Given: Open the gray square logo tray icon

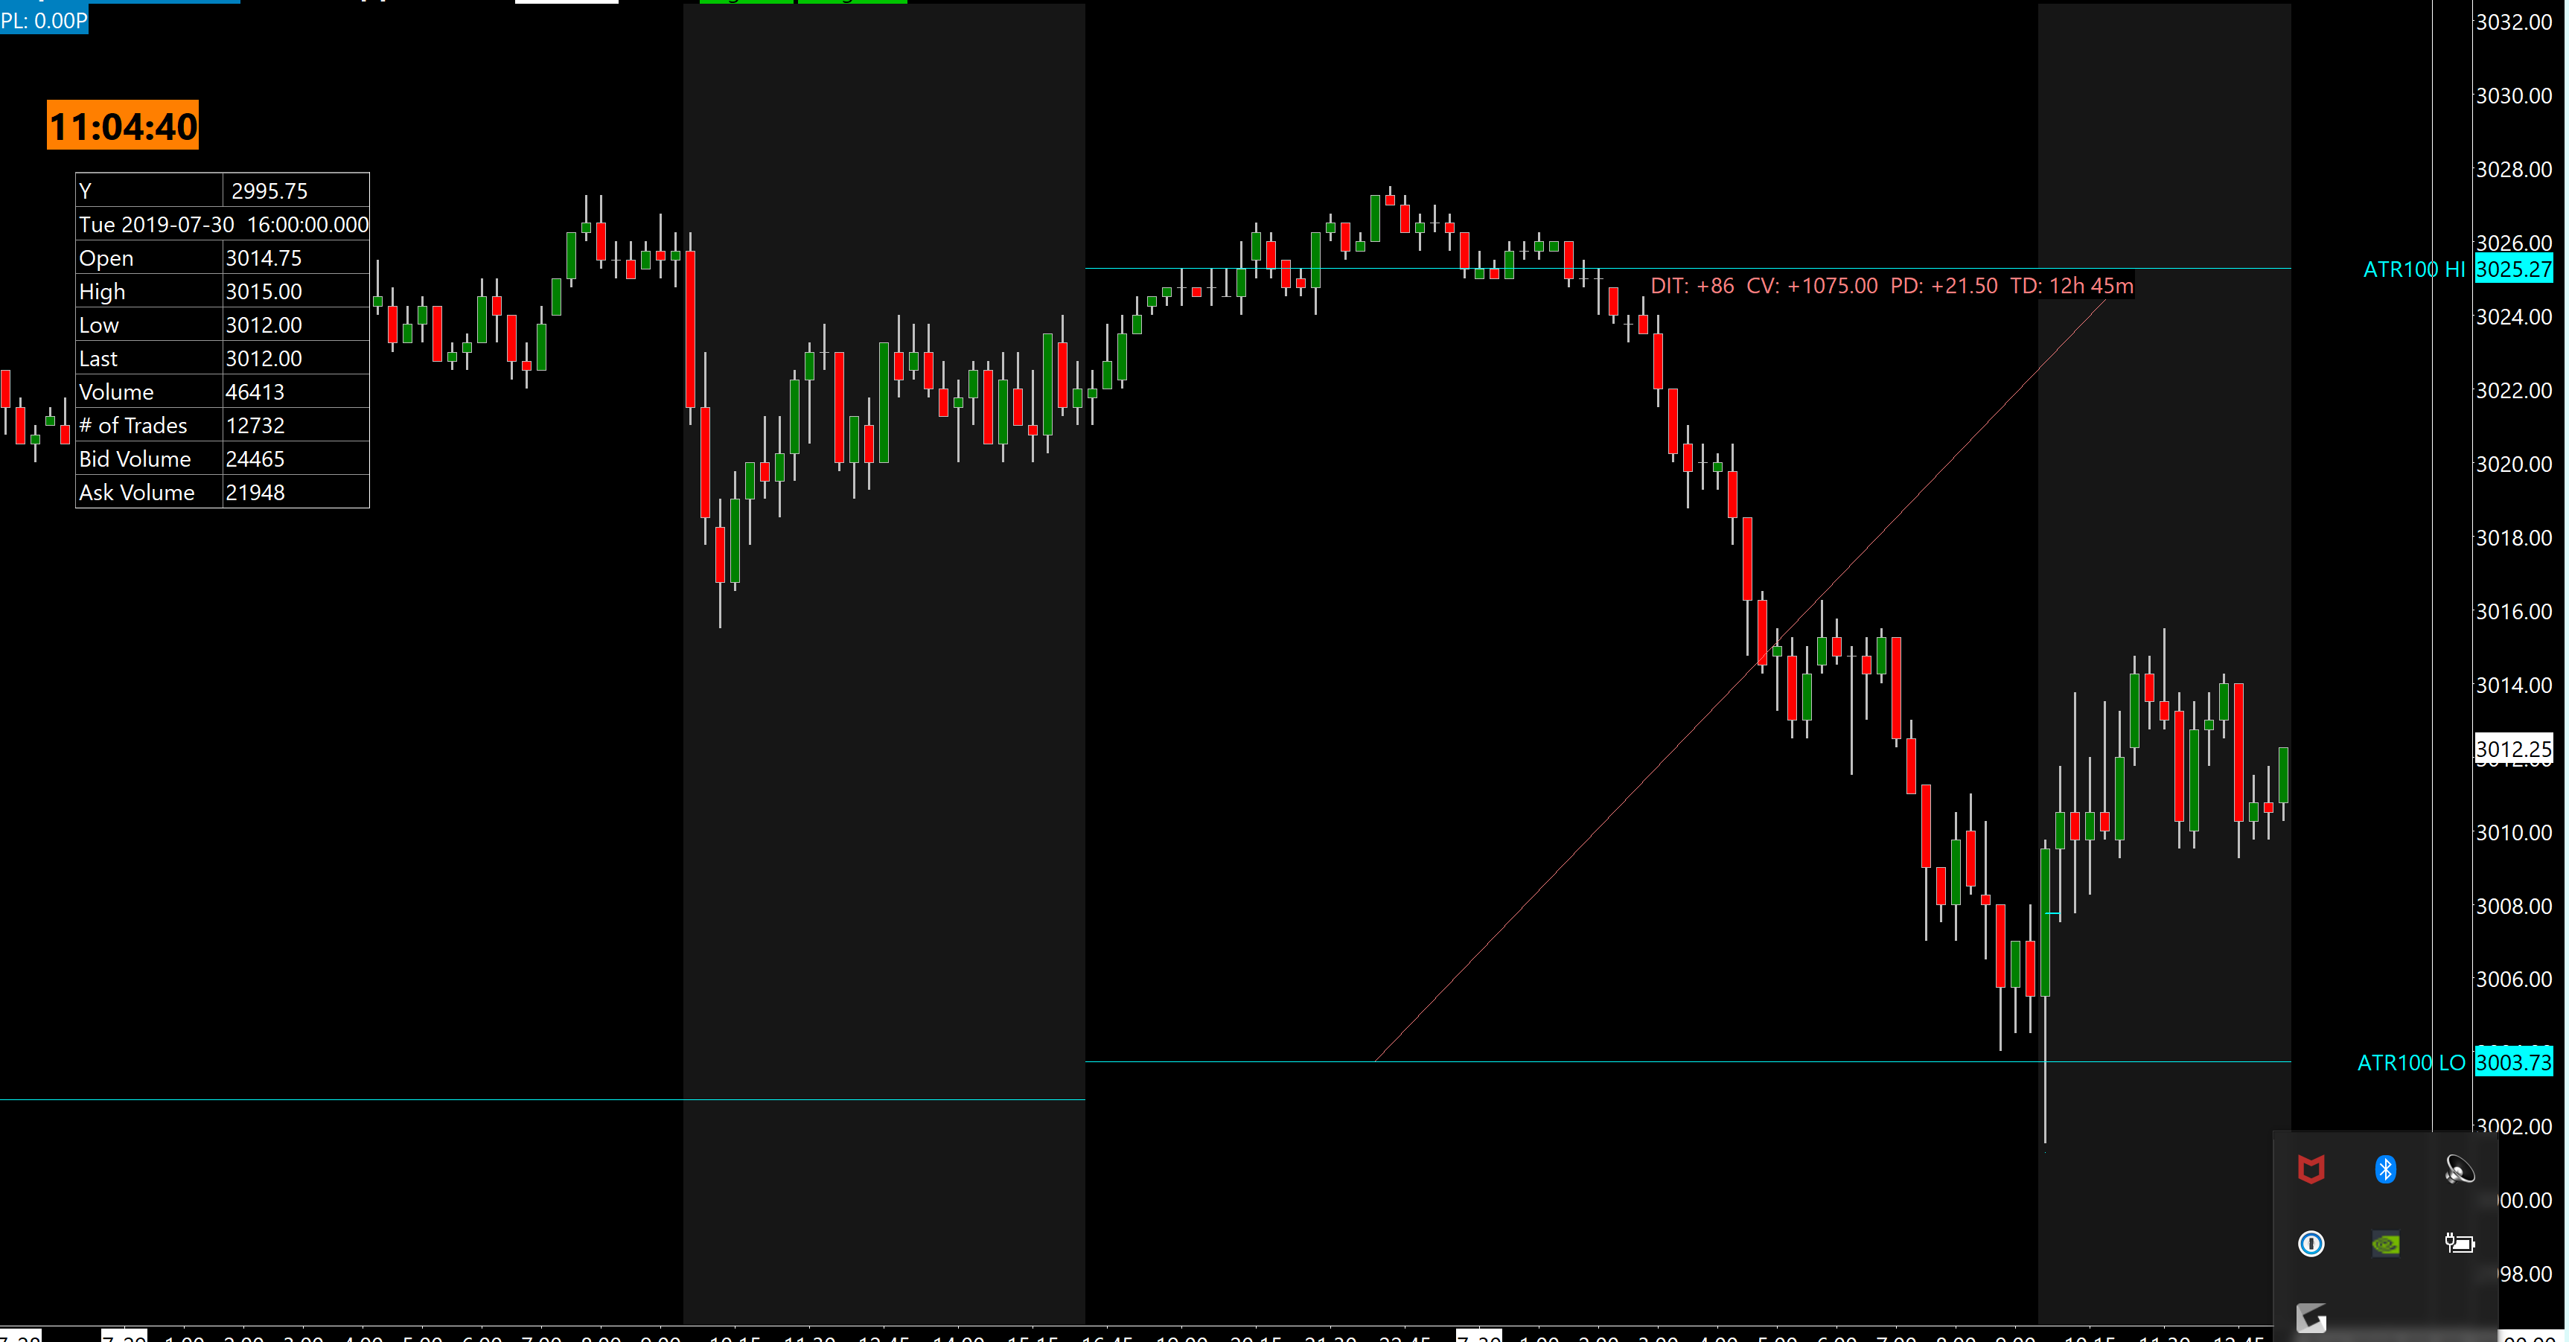Looking at the screenshot, I should pyautogui.click(x=2311, y=1317).
